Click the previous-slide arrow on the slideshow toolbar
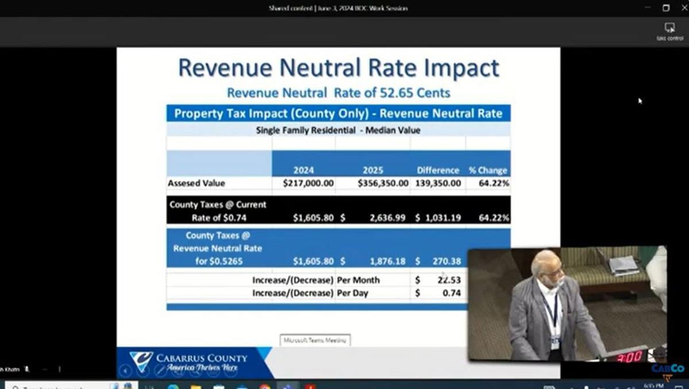 click(125, 370)
